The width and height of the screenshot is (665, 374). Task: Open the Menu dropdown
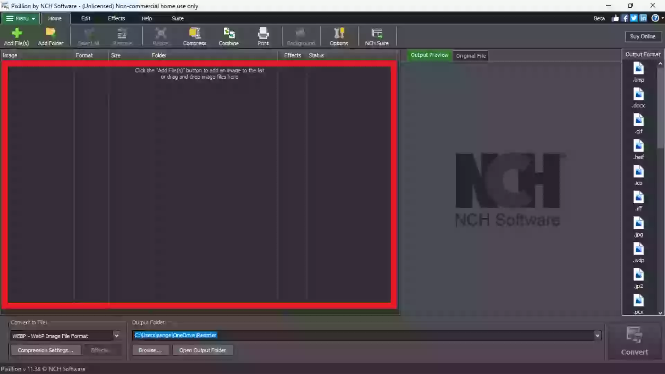20,18
